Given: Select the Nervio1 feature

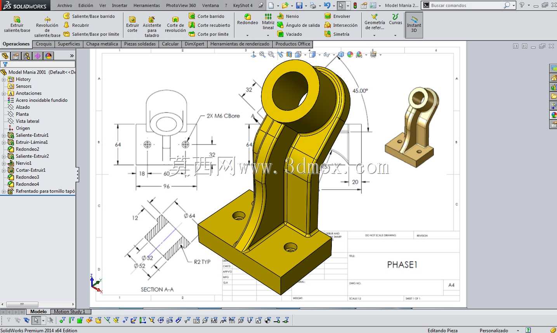Looking at the screenshot, I should (20, 163).
